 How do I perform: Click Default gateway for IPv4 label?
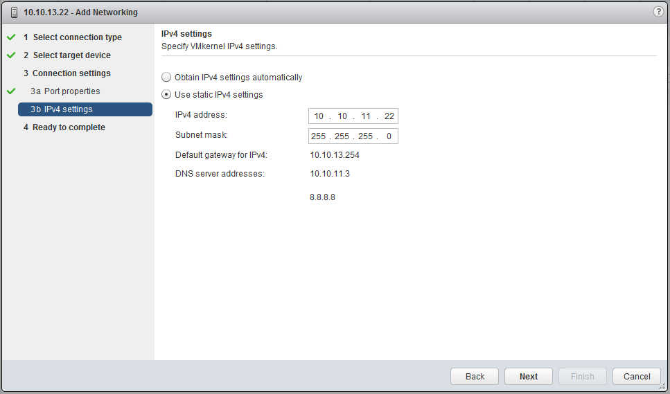click(x=221, y=155)
